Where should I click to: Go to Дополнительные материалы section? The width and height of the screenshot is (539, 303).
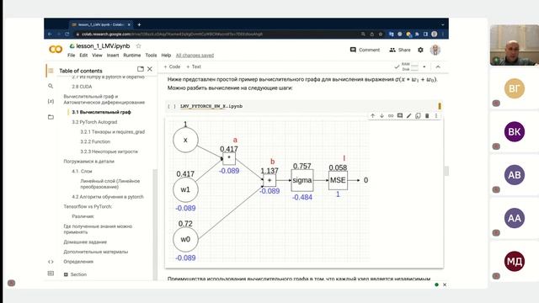(x=95, y=252)
